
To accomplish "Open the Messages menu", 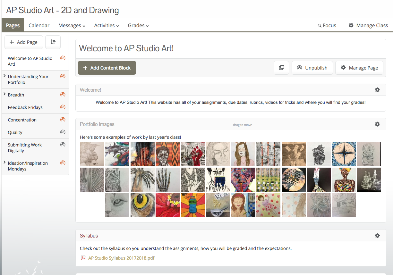I will [x=72, y=25].
